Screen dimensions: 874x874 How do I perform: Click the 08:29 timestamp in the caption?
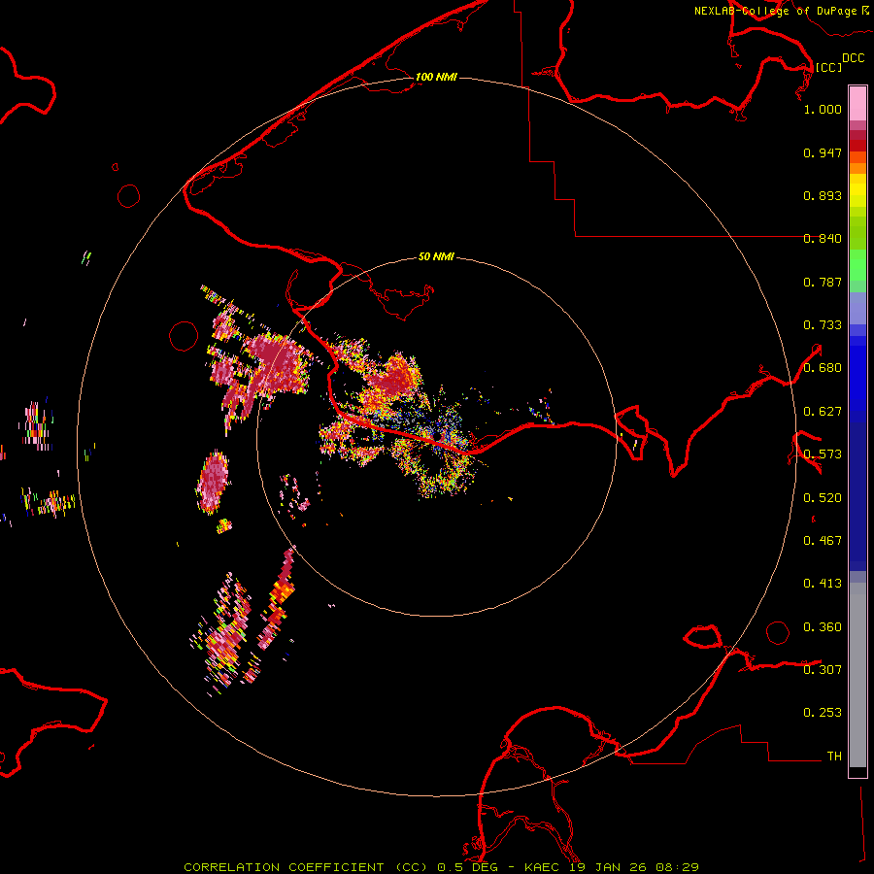tap(680, 866)
